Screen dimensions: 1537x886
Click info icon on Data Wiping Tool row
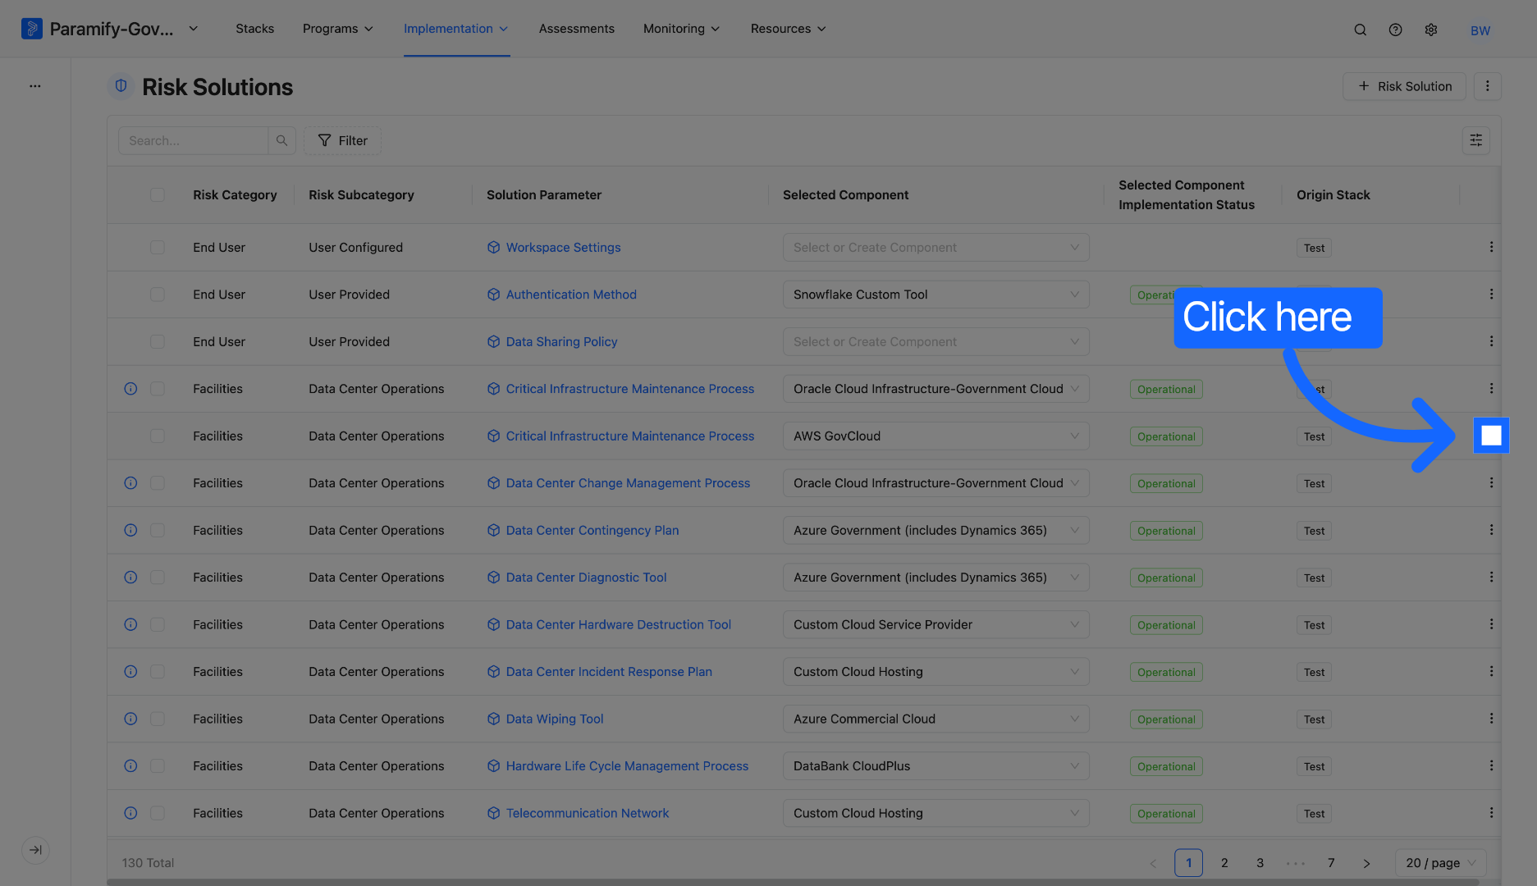[130, 719]
